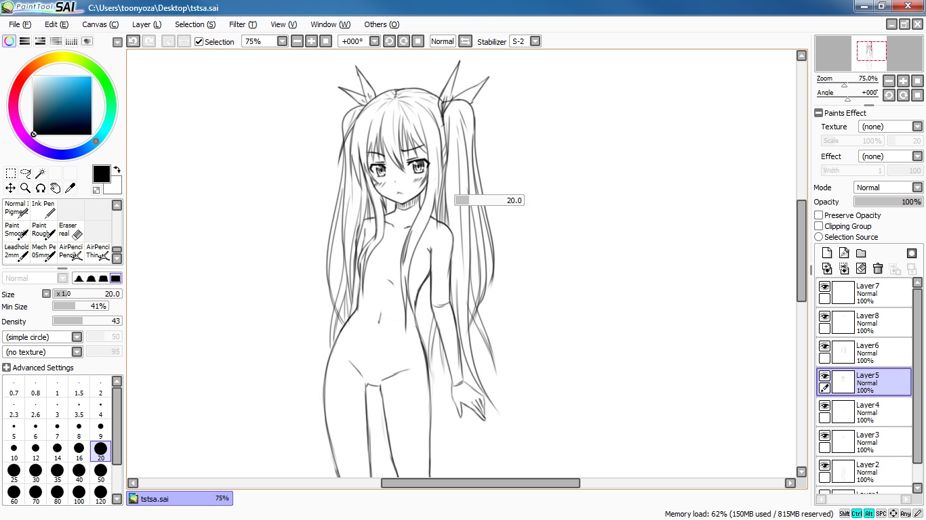The height and width of the screenshot is (520, 926).
Task: Flip the canvas view horizontally
Action: coord(465,41)
